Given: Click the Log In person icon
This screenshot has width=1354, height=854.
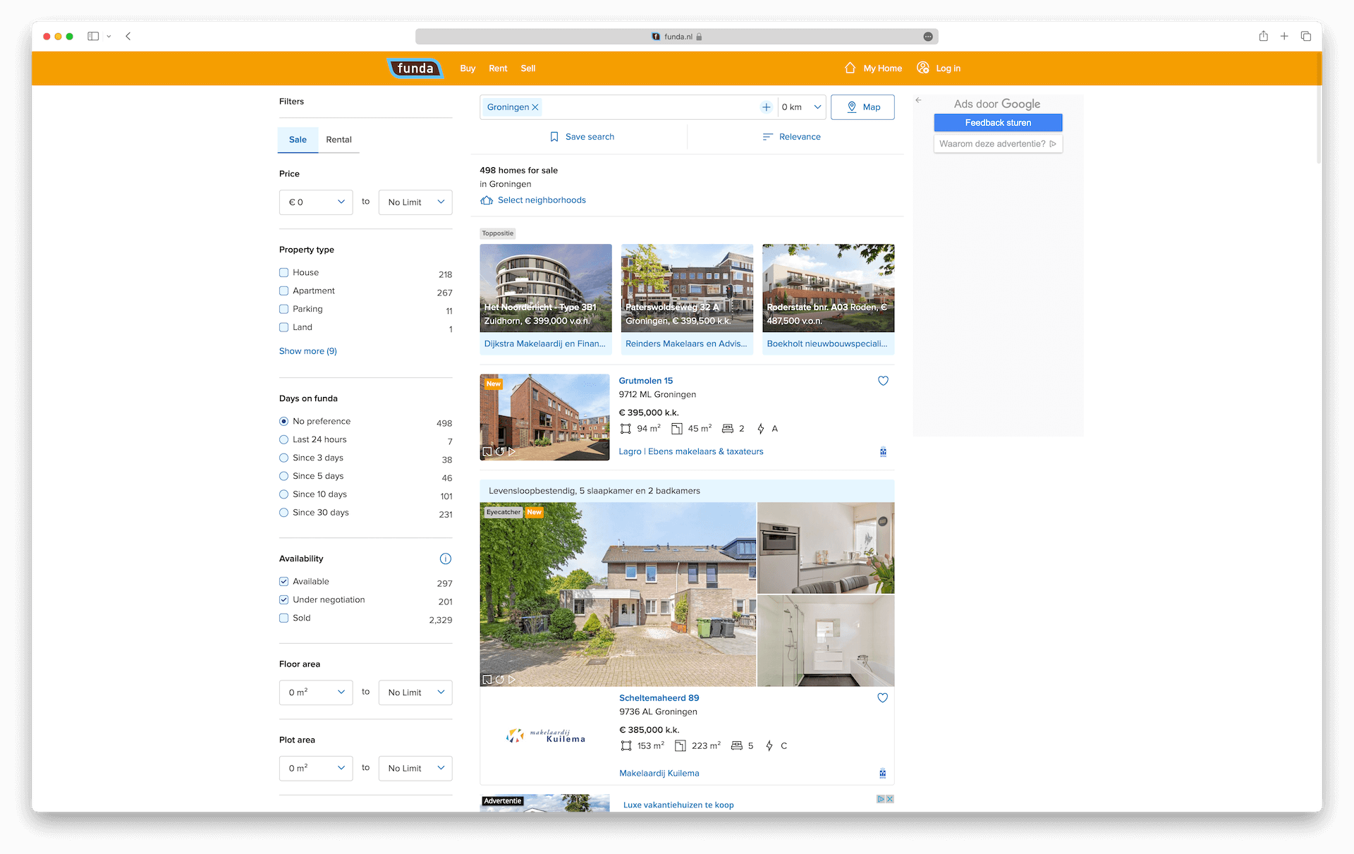Looking at the screenshot, I should [x=923, y=68].
